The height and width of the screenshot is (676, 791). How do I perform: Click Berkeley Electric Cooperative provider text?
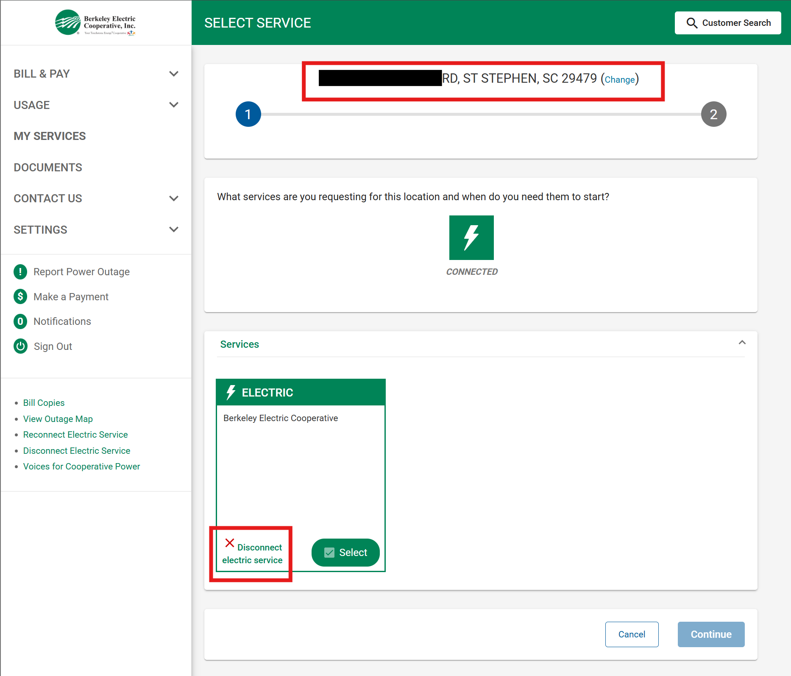click(281, 418)
